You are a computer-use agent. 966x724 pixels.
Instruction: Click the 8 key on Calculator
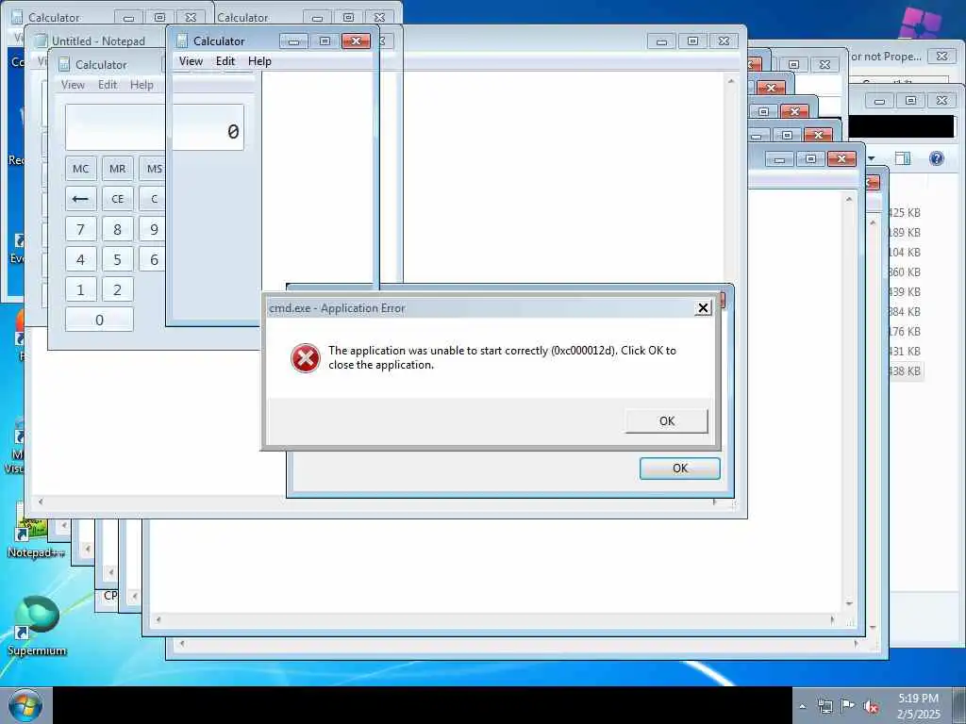[118, 230]
